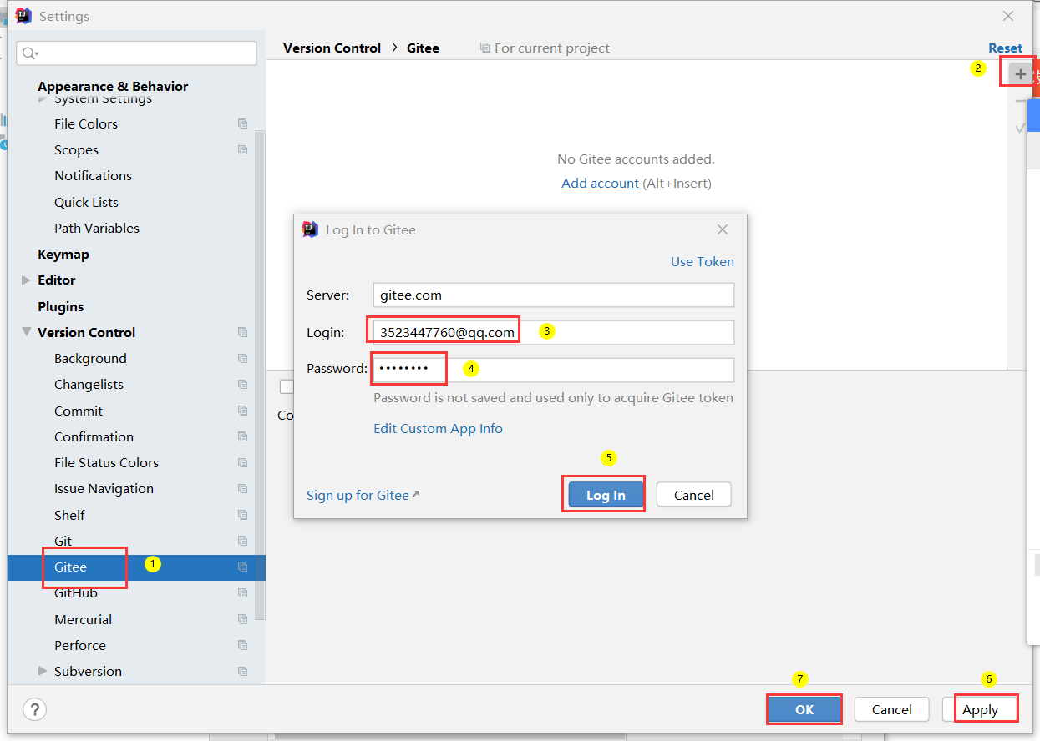Image resolution: width=1040 pixels, height=741 pixels.
Task: Open the Keymap settings
Action: coord(63,255)
